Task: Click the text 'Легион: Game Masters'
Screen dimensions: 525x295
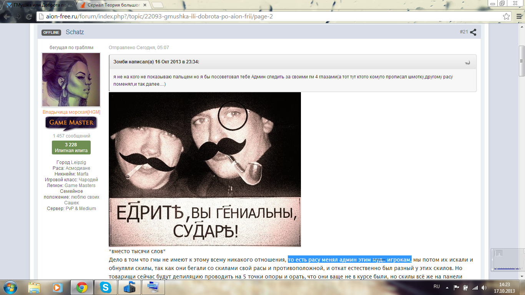Action: (x=71, y=186)
